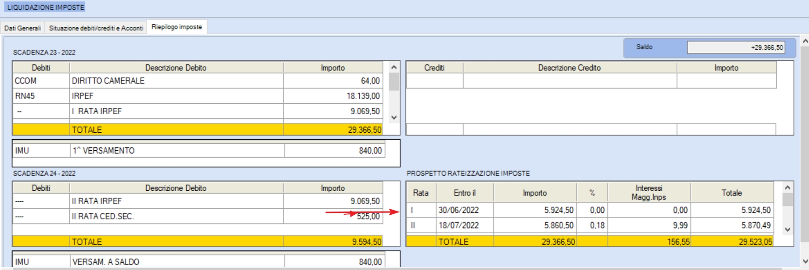Select the DIRITTO CAMERALE debit row
This screenshot has width=809, height=270.
point(198,81)
